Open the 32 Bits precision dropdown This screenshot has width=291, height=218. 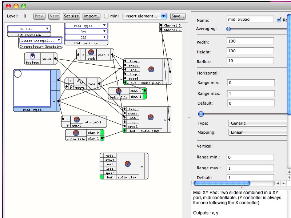(29, 29)
